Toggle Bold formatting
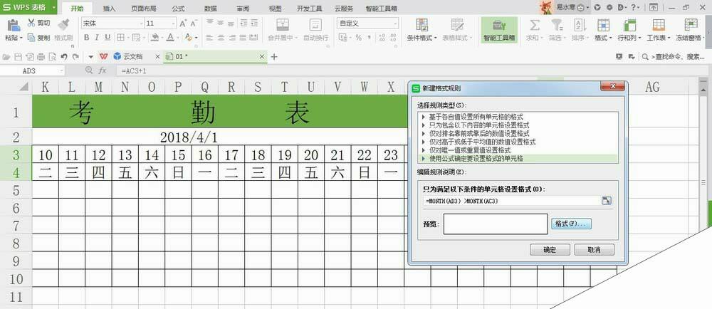Image resolution: width=712 pixels, height=309 pixels. pyautogui.click(x=86, y=37)
